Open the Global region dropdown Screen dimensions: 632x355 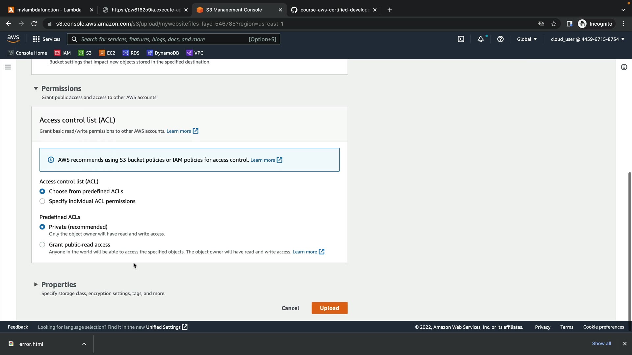(x=527, y=39)
